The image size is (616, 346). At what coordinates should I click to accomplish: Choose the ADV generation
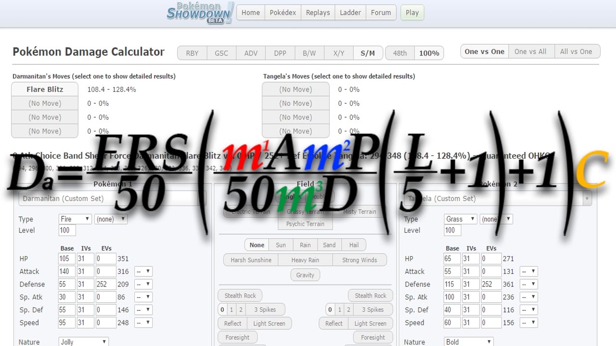point(251,53)
